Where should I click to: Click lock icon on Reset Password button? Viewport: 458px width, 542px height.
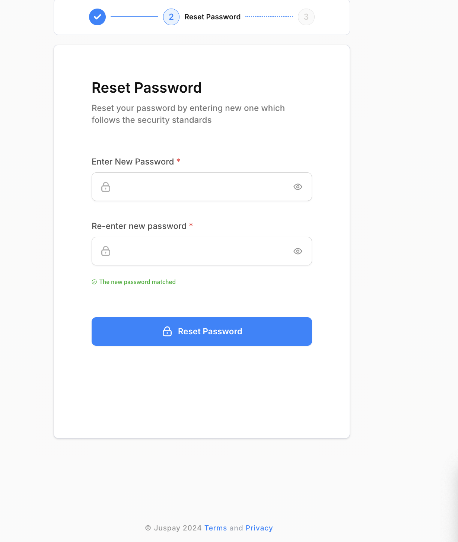[x=167, y=331]
